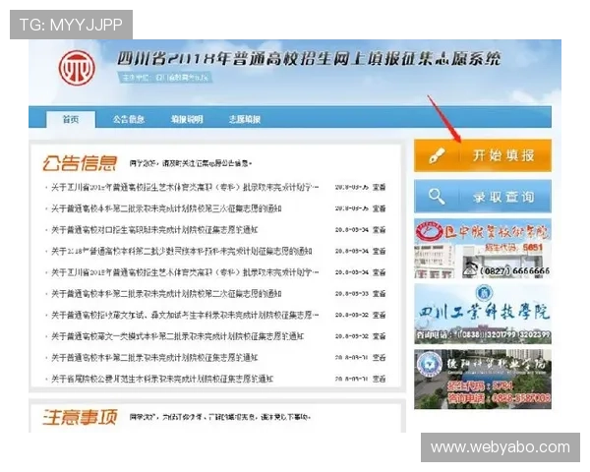Click 查看 beside the 彝文加试 notice
590x472 pixels.
point(379,315)
